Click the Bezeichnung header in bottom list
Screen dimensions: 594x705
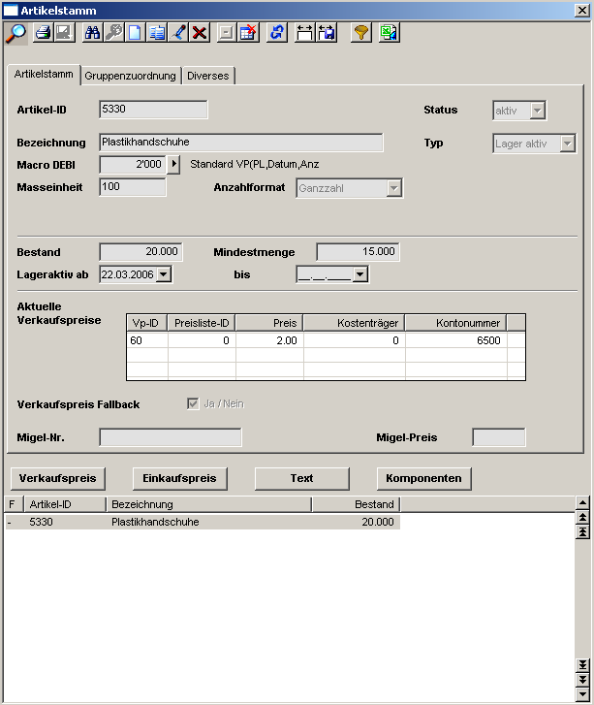coord(209,504)
